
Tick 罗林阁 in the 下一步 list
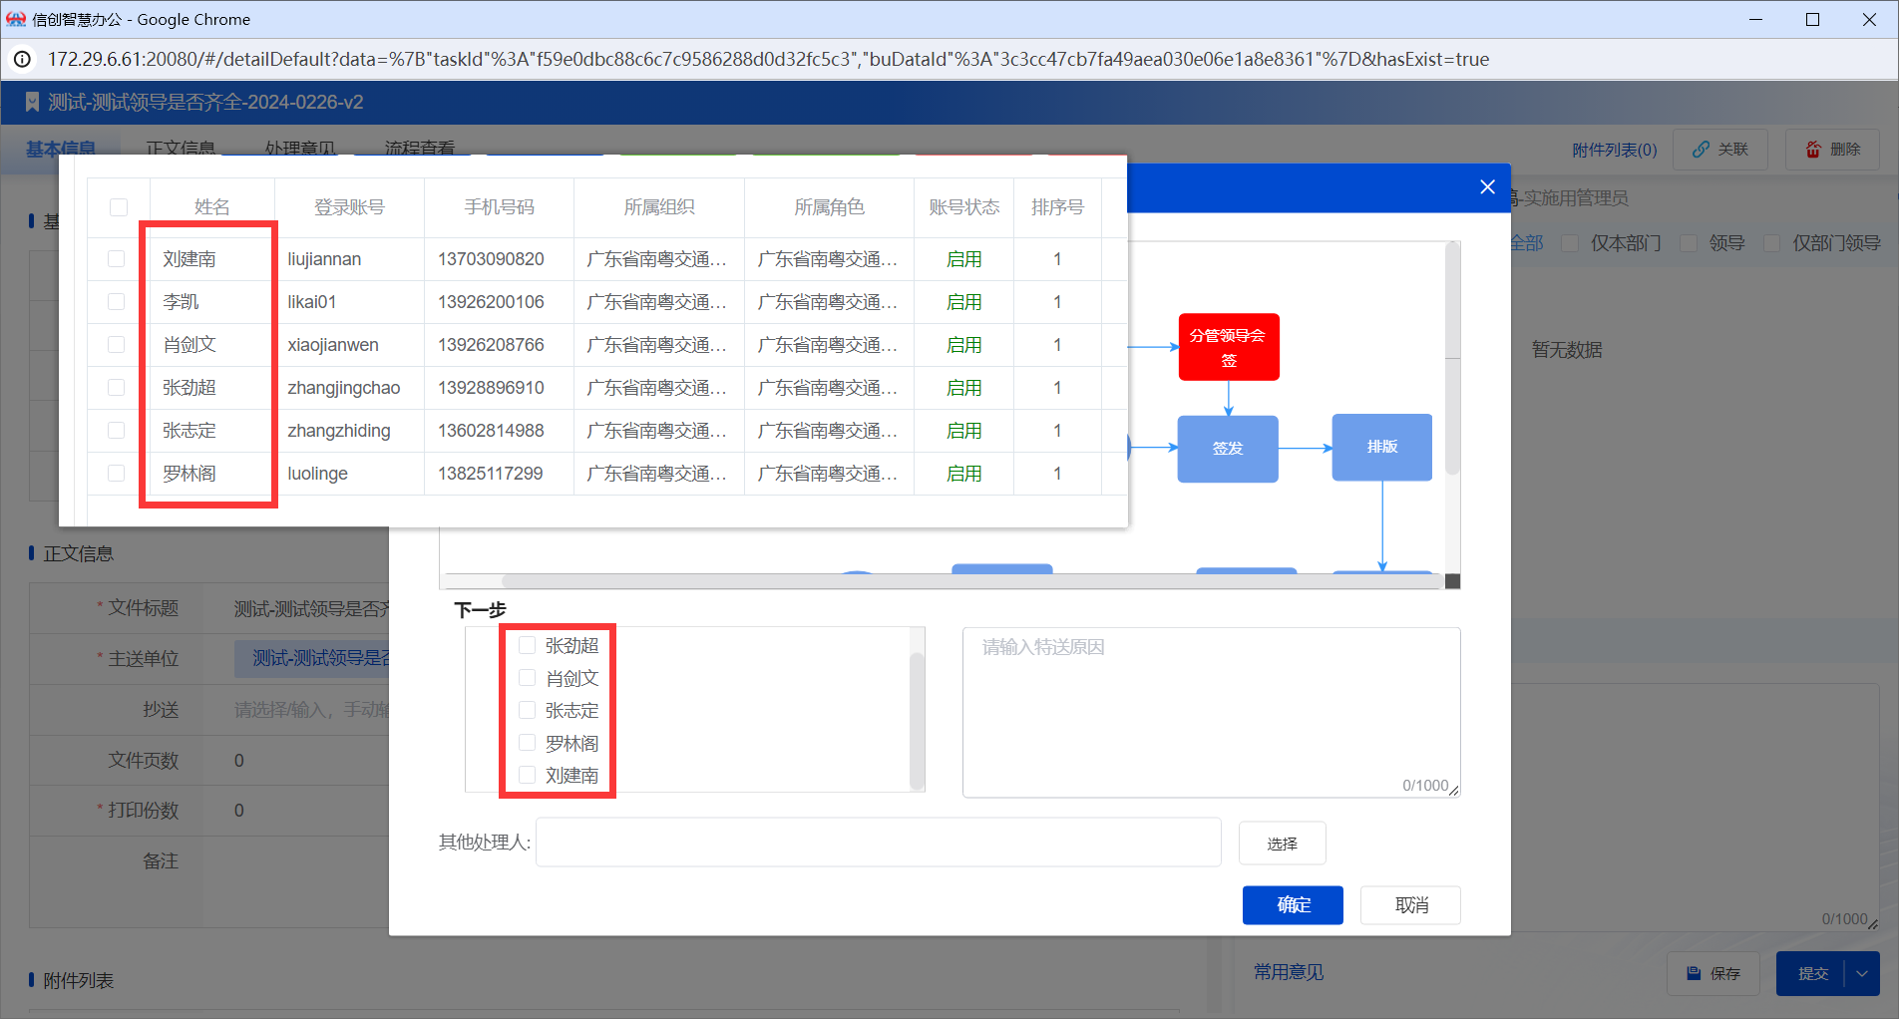point(528,743)
